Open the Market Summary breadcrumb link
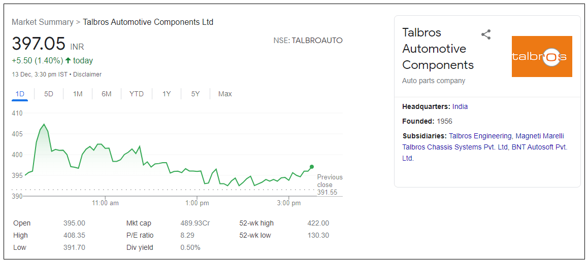 click(x=43, y=22)
